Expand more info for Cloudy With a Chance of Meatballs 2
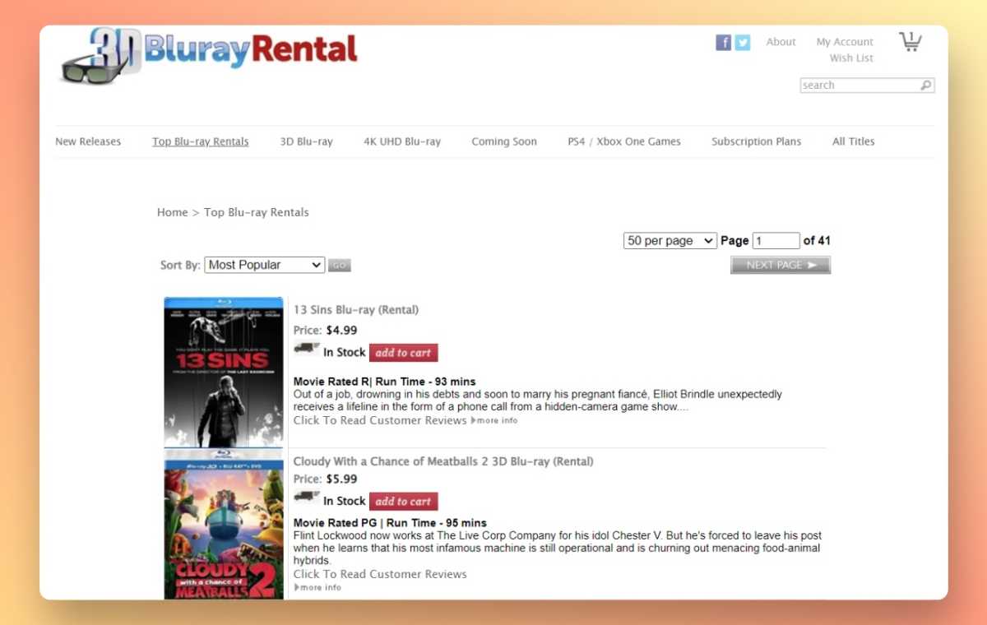Image resolution: width=987 pixels, height=625 pixels. click(317, 587)
